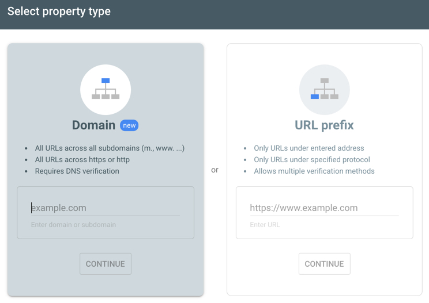Click "Requires DNS verification" bullet text
This screenshot has width=429, height=303.
point(77,171)
